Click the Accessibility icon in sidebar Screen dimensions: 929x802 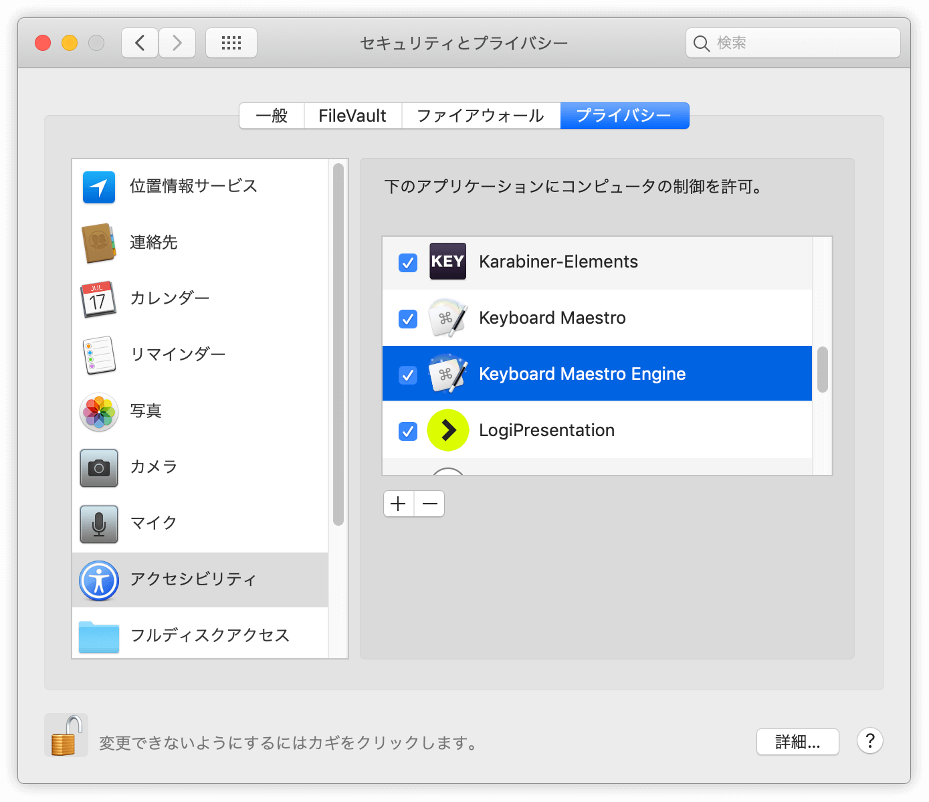coord(99,580)
